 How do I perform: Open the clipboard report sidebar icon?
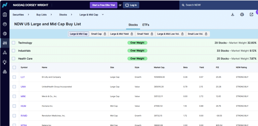(x=5, y=15)
